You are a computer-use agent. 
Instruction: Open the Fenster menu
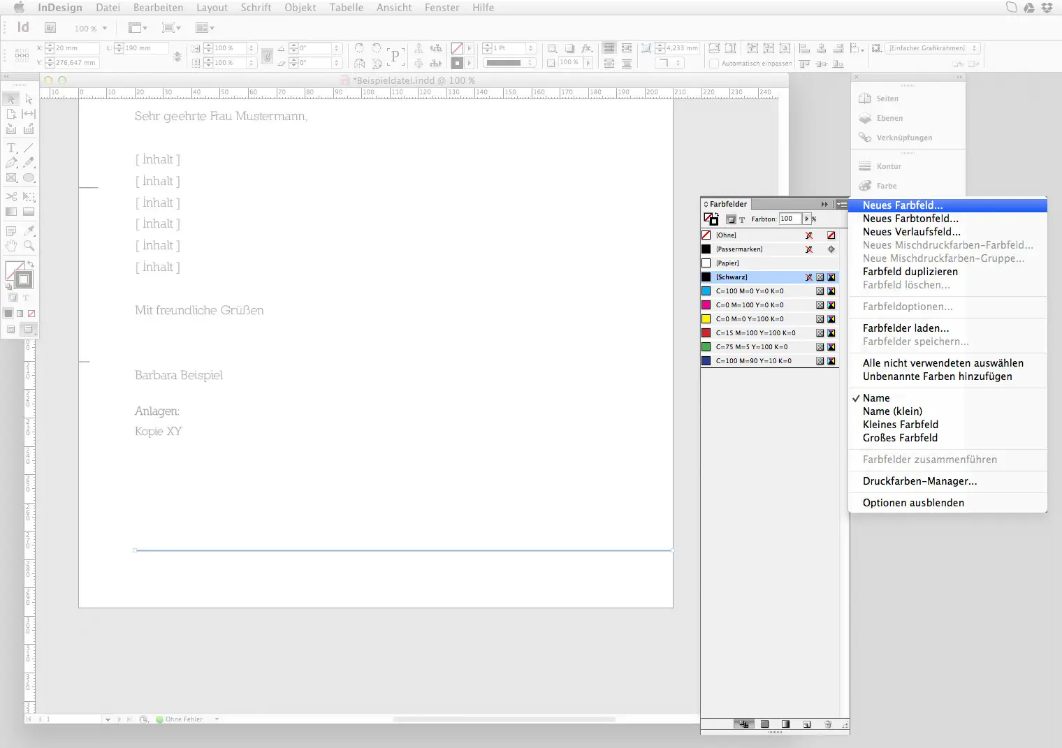(442, 8)
